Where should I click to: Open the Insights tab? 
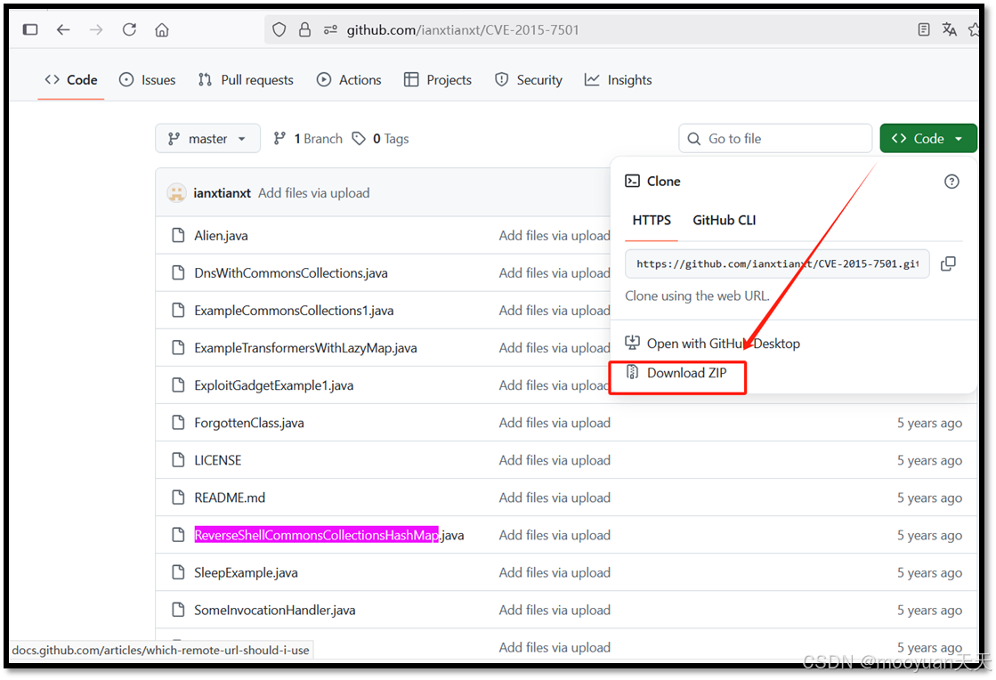coord(618,80)
